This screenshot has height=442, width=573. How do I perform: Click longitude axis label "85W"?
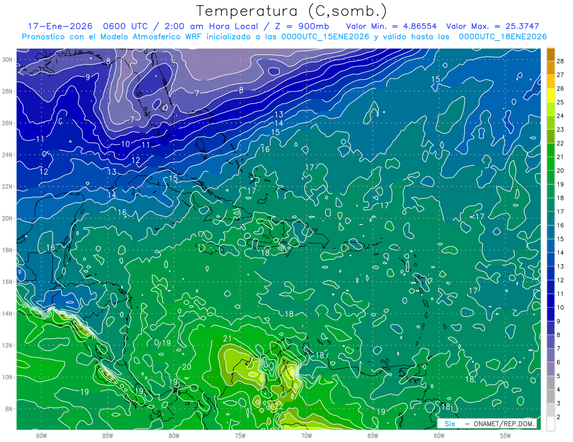point(107,436)
